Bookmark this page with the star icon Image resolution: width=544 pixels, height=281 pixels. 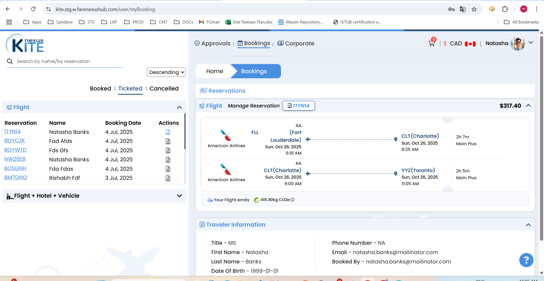(474, 9)
